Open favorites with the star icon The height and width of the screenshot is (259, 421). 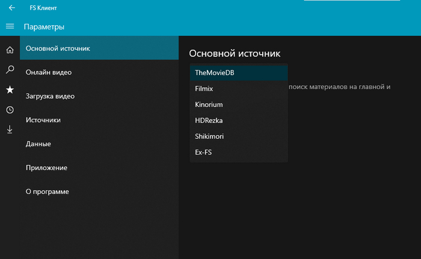pyautogui.click(x=10, y=90)
